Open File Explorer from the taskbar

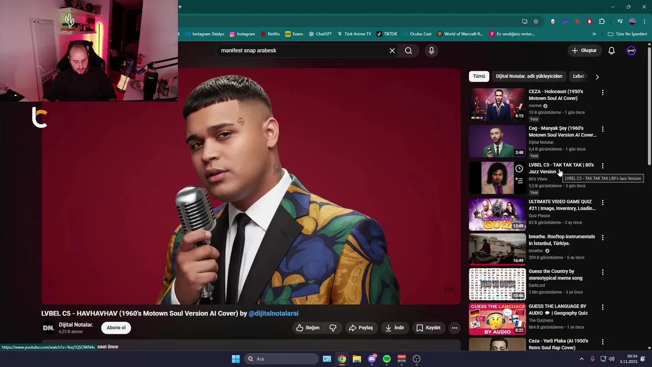[x=357, y=359]
